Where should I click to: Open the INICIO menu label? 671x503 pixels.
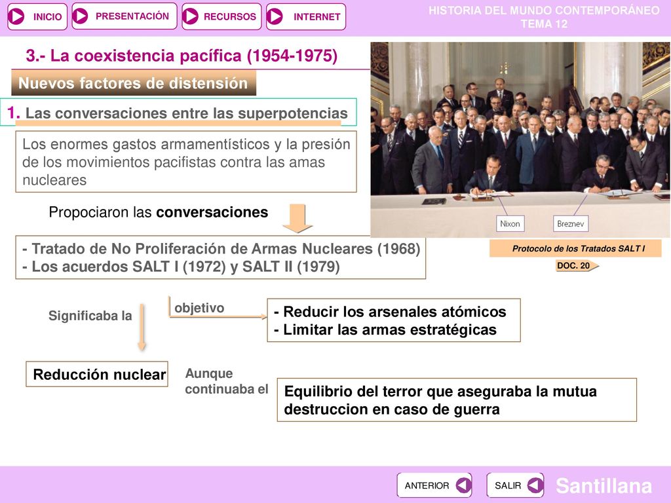point(47,16)
